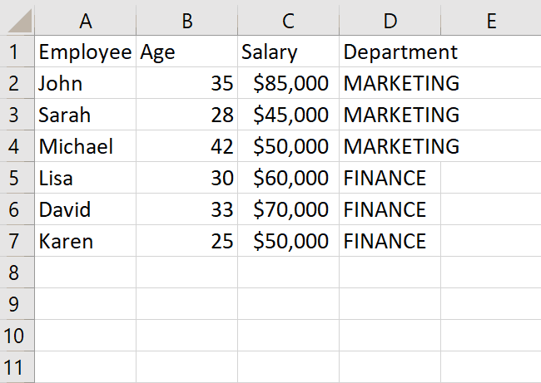
Task: Select cell containing John
Action: [86, 83]
